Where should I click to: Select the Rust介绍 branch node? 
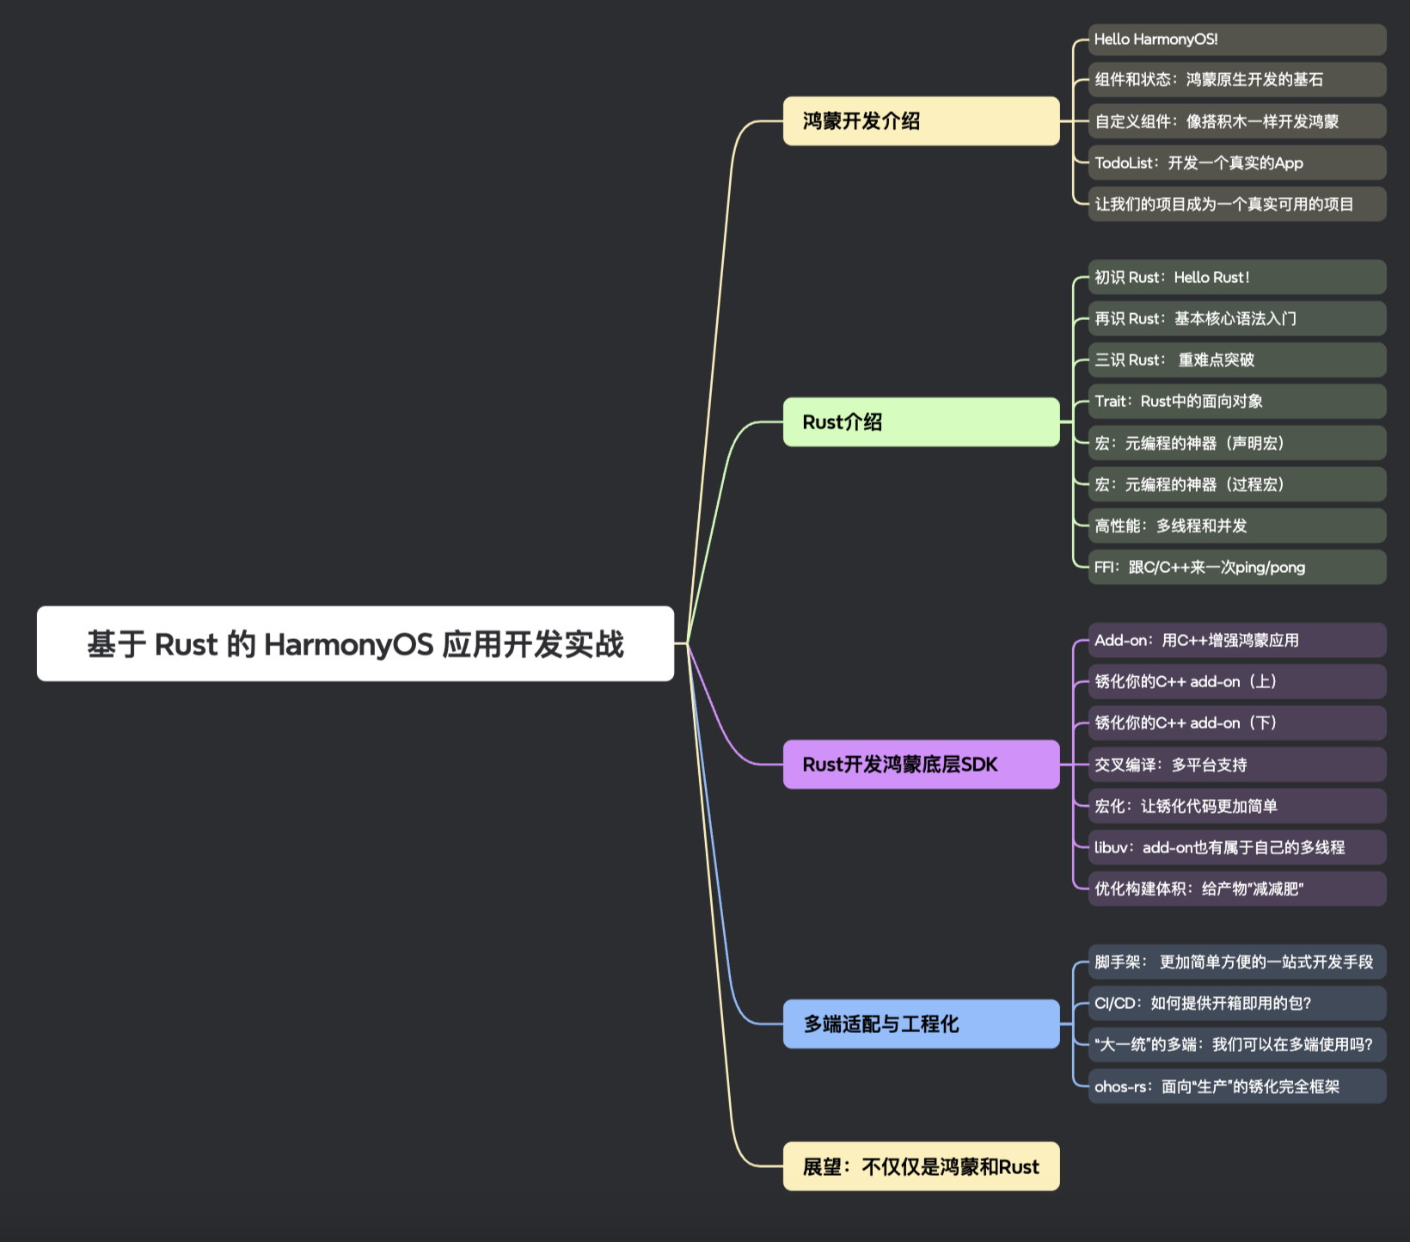click(921, 422)
